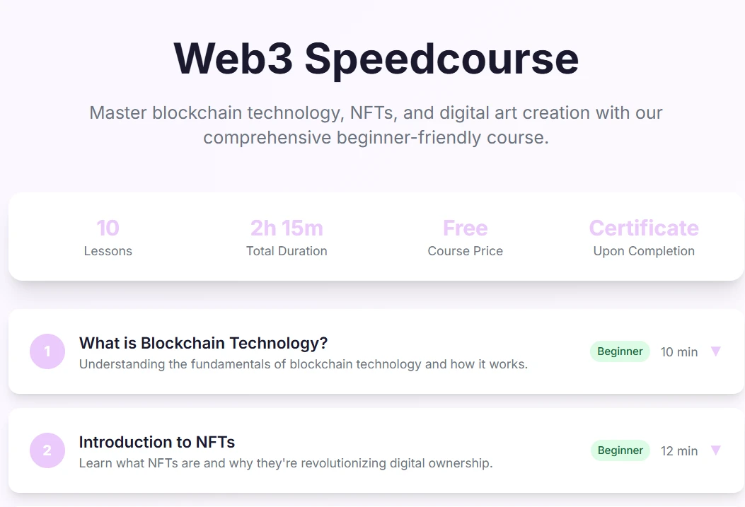Screen dimensions: 745x507
Task: Expand the Blockchain Technology lesson arrow
Action: [715, 351]
